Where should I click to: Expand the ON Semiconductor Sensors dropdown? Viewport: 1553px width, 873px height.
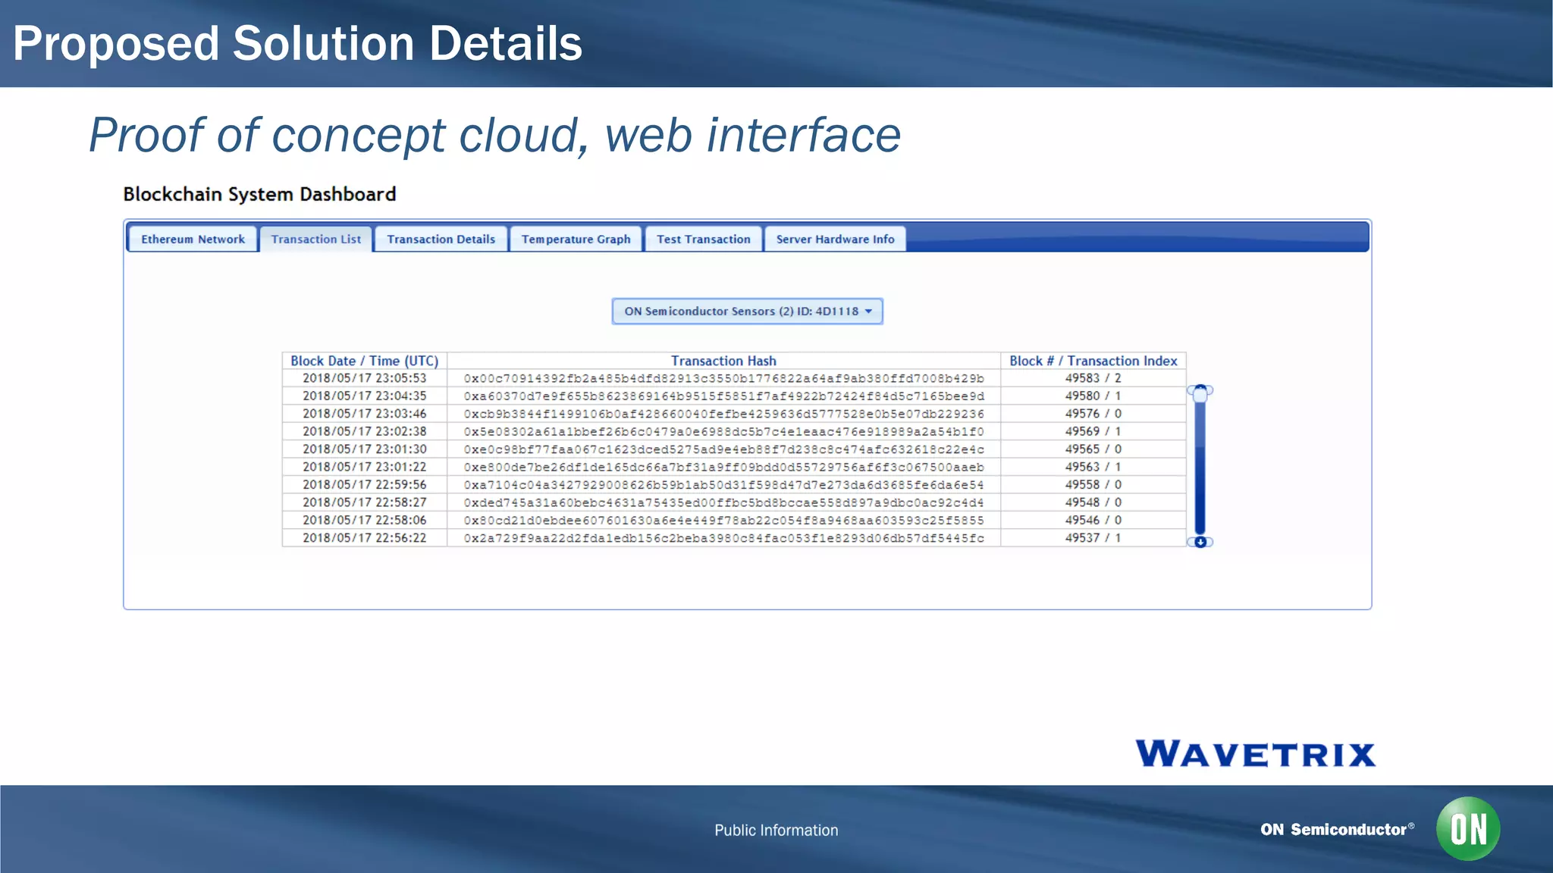point(748,311)
